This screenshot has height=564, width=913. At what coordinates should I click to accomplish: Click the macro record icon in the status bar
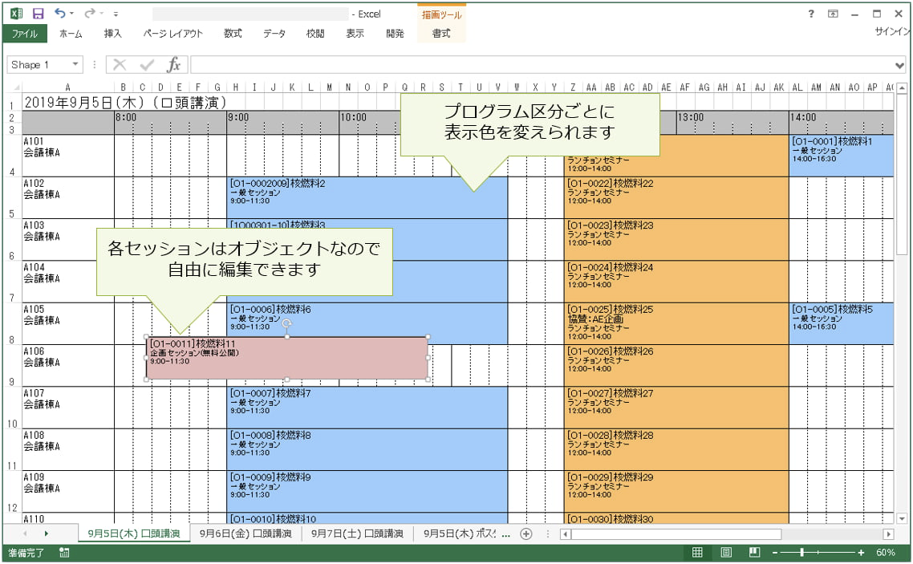point(65,553)
